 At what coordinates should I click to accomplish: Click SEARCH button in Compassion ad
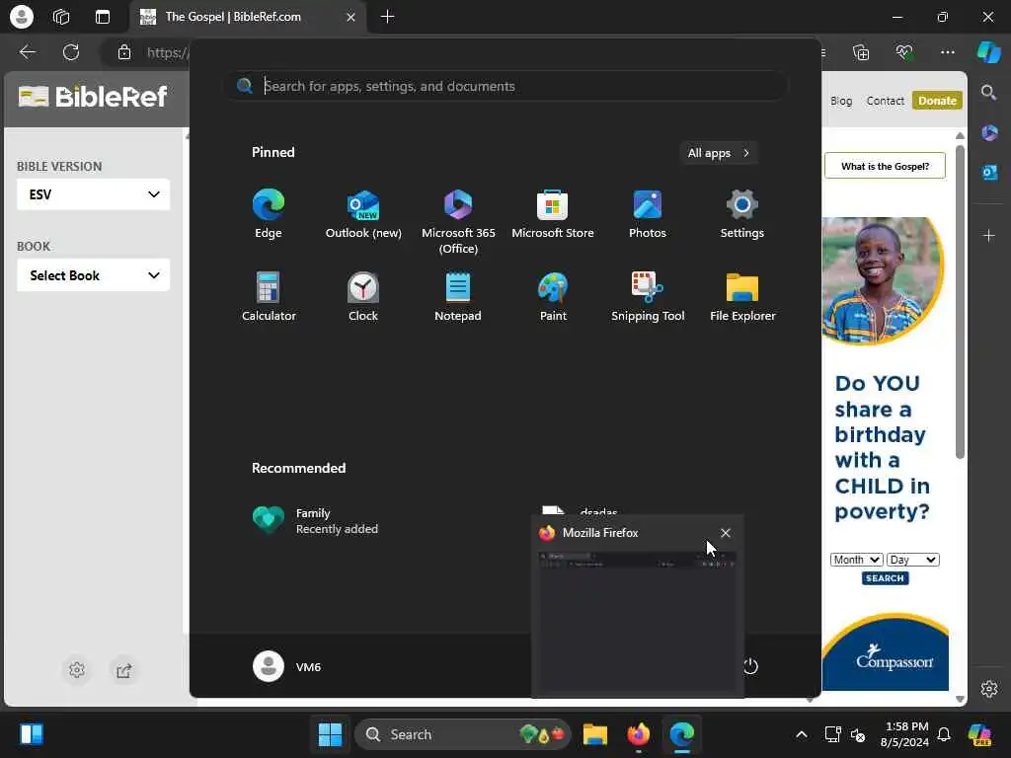[885, 578]
